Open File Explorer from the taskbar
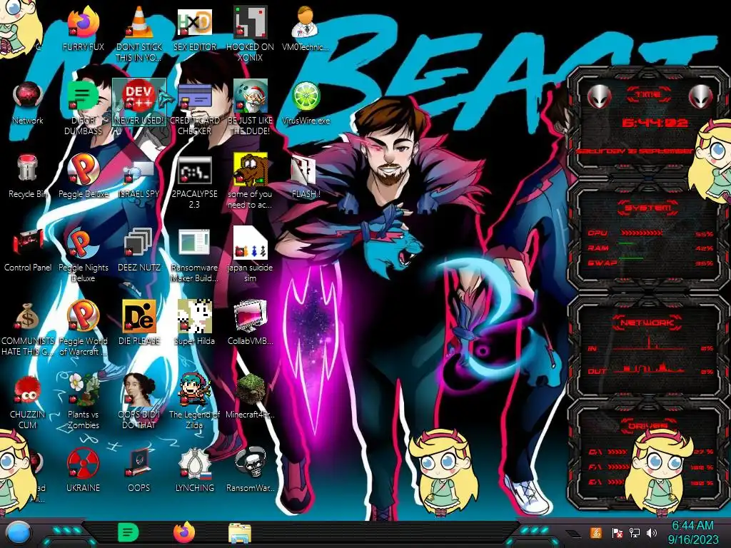The image size is (731, 548). tap(240, 533)
